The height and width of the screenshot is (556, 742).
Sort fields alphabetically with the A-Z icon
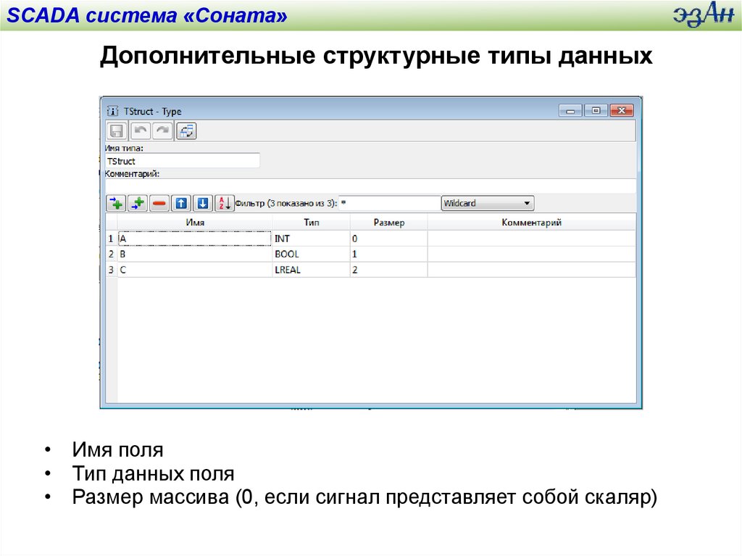[x=225, y=203]
